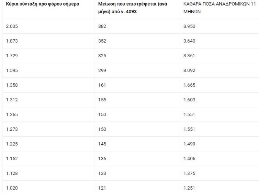Select the net retroactive amount 1.251

pos(189,188)
